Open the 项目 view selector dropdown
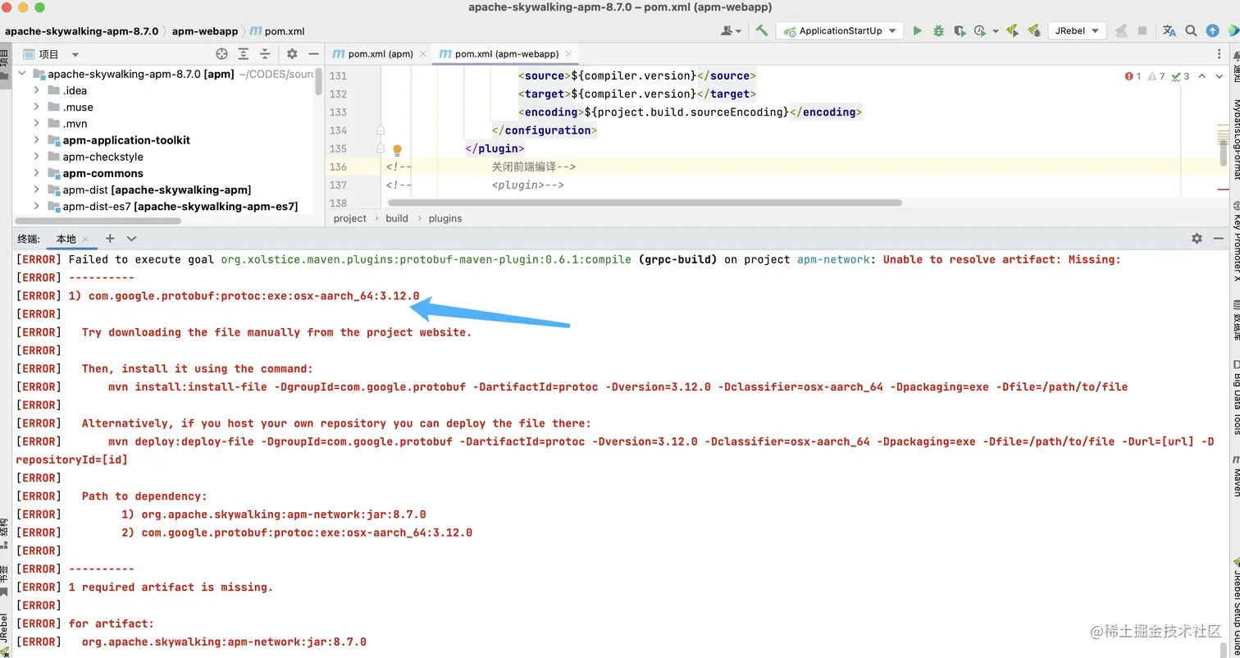This screenshot has height=658, width=1240. (x=51, y=54)
